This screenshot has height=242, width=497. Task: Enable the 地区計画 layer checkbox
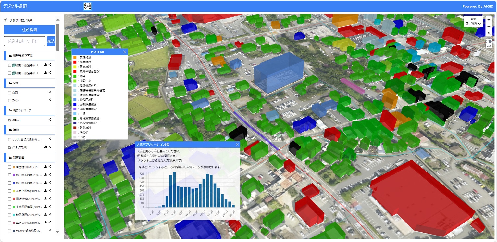pos(10,215)
